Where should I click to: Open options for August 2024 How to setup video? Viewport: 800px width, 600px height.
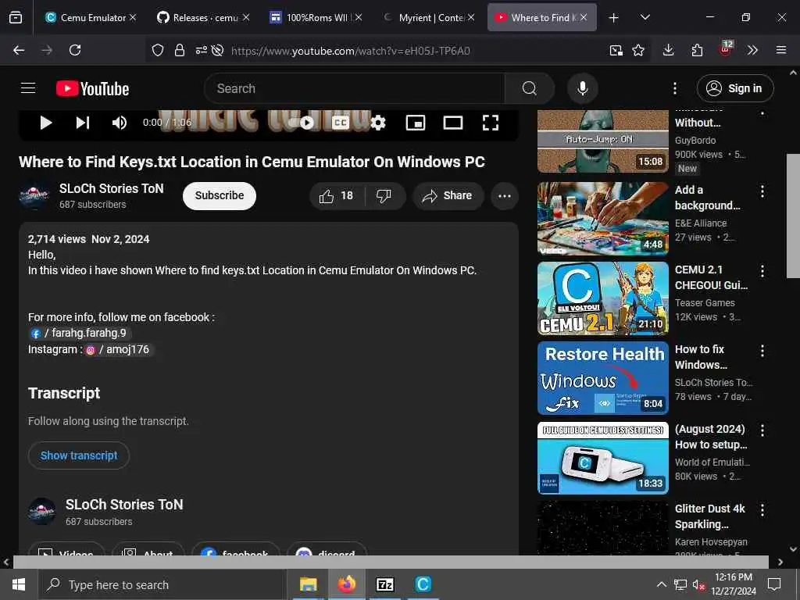point(762,430)
